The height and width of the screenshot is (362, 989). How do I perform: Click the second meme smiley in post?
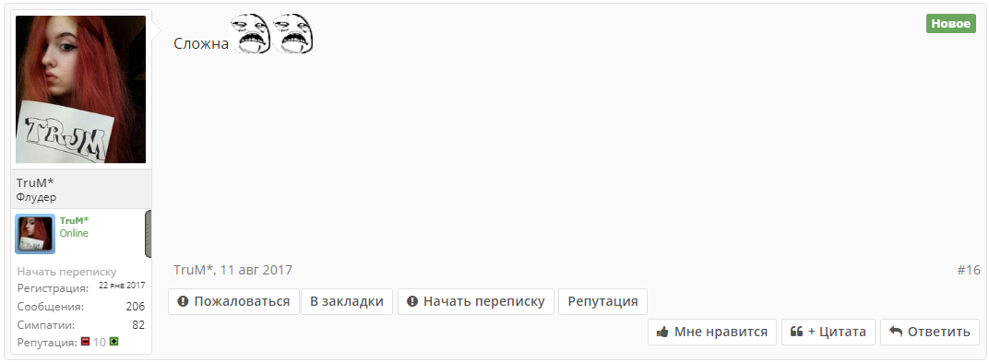click(x=292, y=33)
